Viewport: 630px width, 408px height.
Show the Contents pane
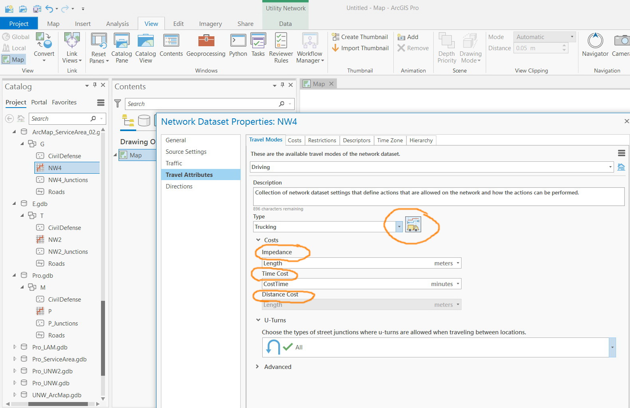(x=171, y=45)
